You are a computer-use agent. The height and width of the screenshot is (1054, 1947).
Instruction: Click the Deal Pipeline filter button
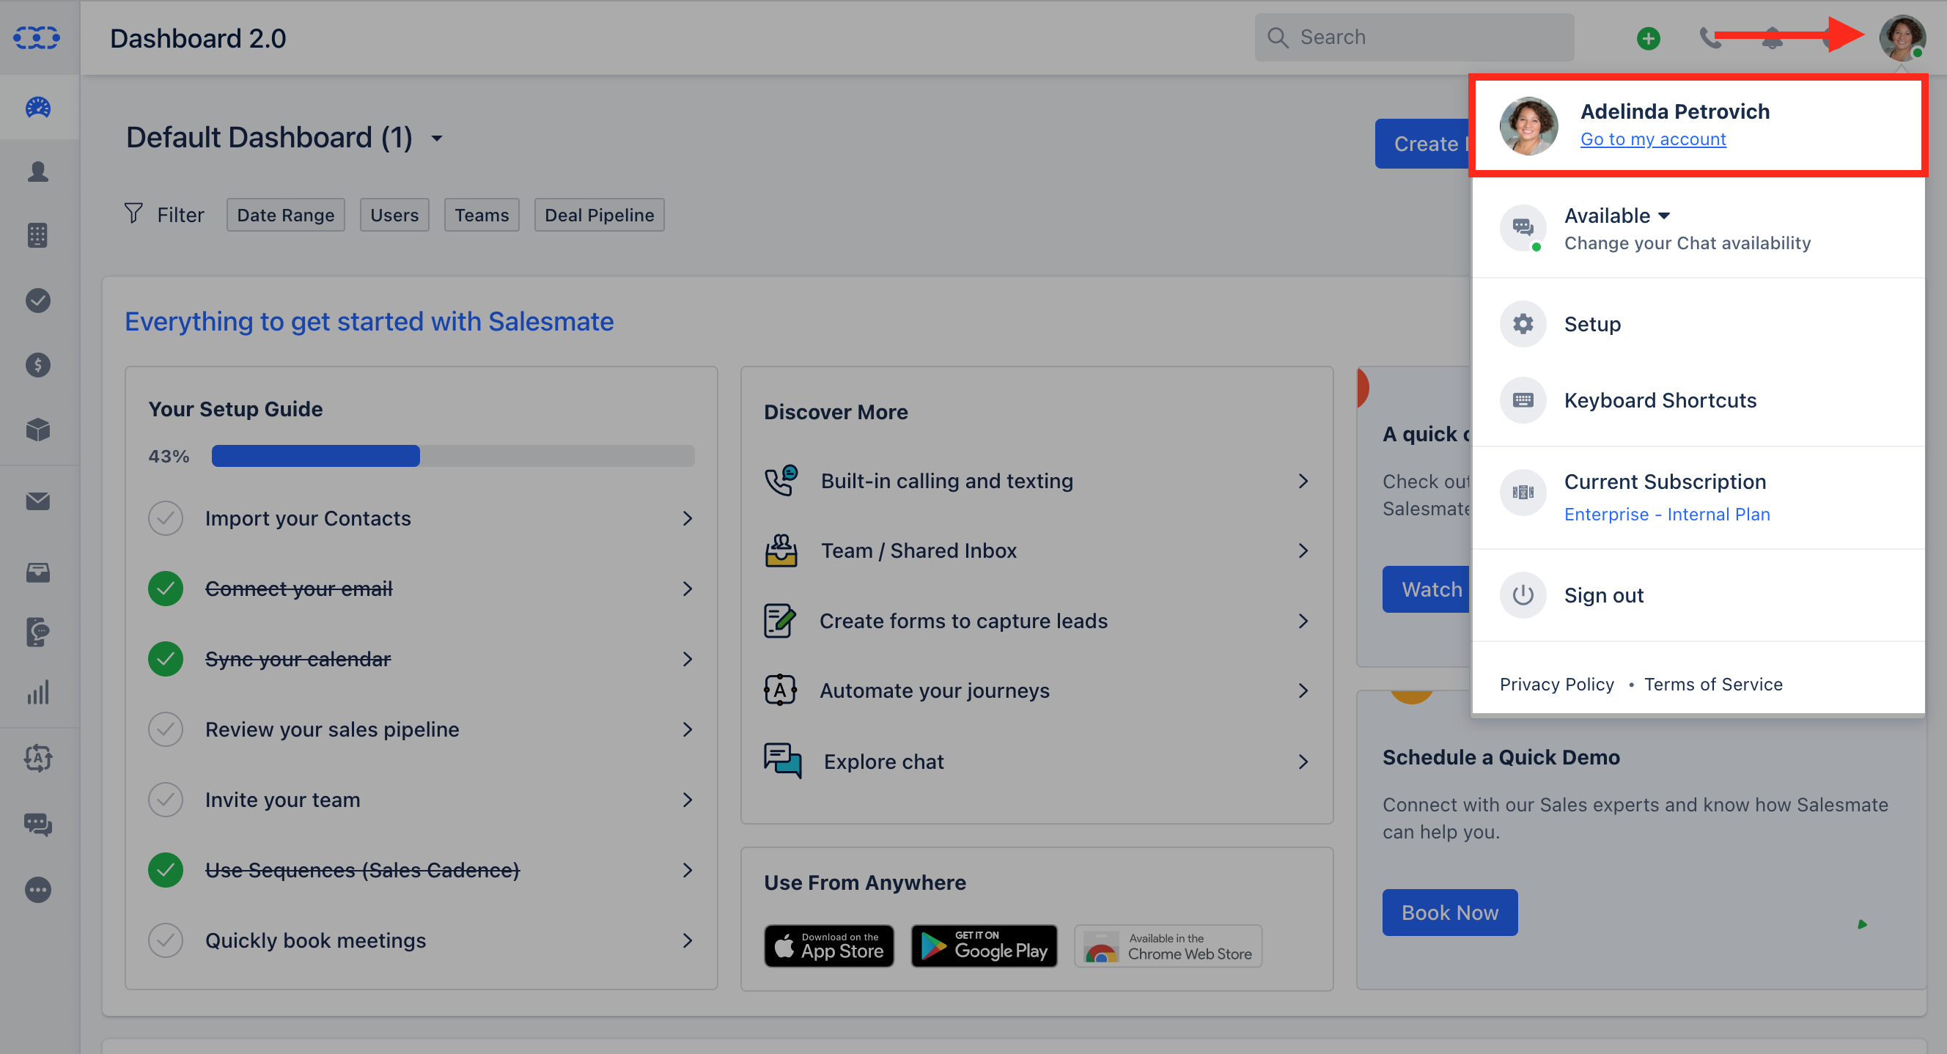coord(600,215)
